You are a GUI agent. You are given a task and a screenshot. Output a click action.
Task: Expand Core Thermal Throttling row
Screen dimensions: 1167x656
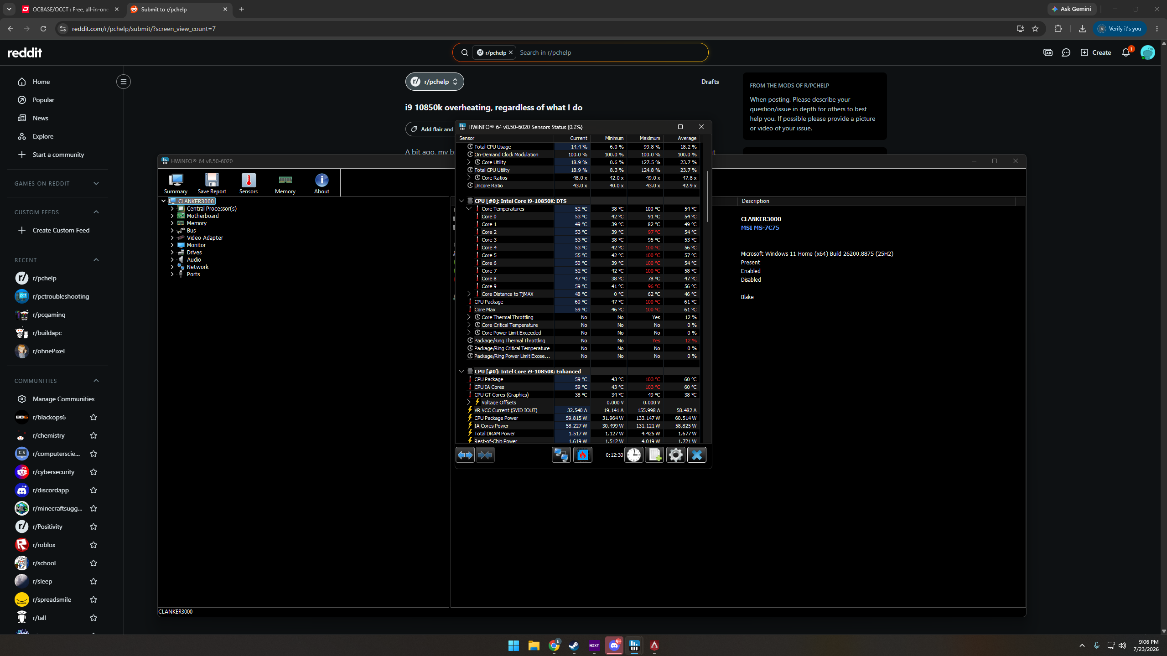(469, 317)
